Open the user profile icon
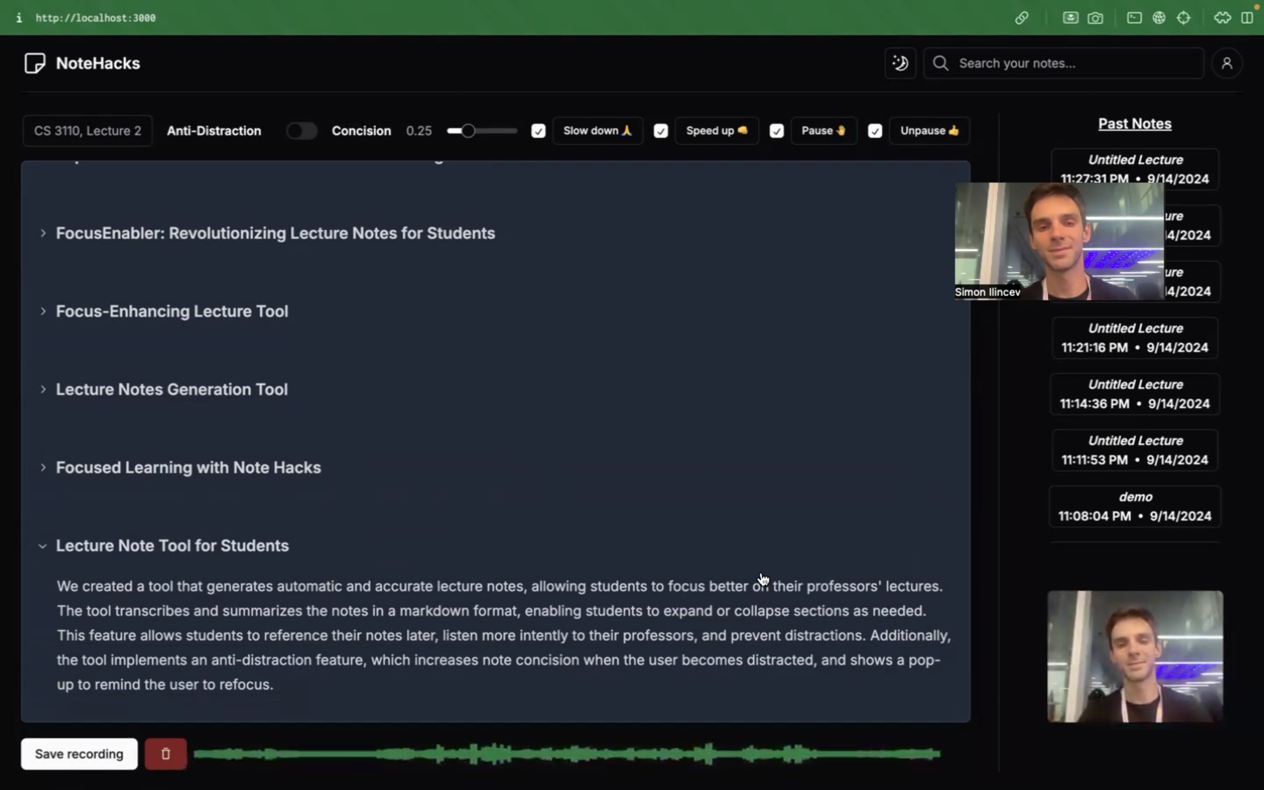 (1226, 63)
